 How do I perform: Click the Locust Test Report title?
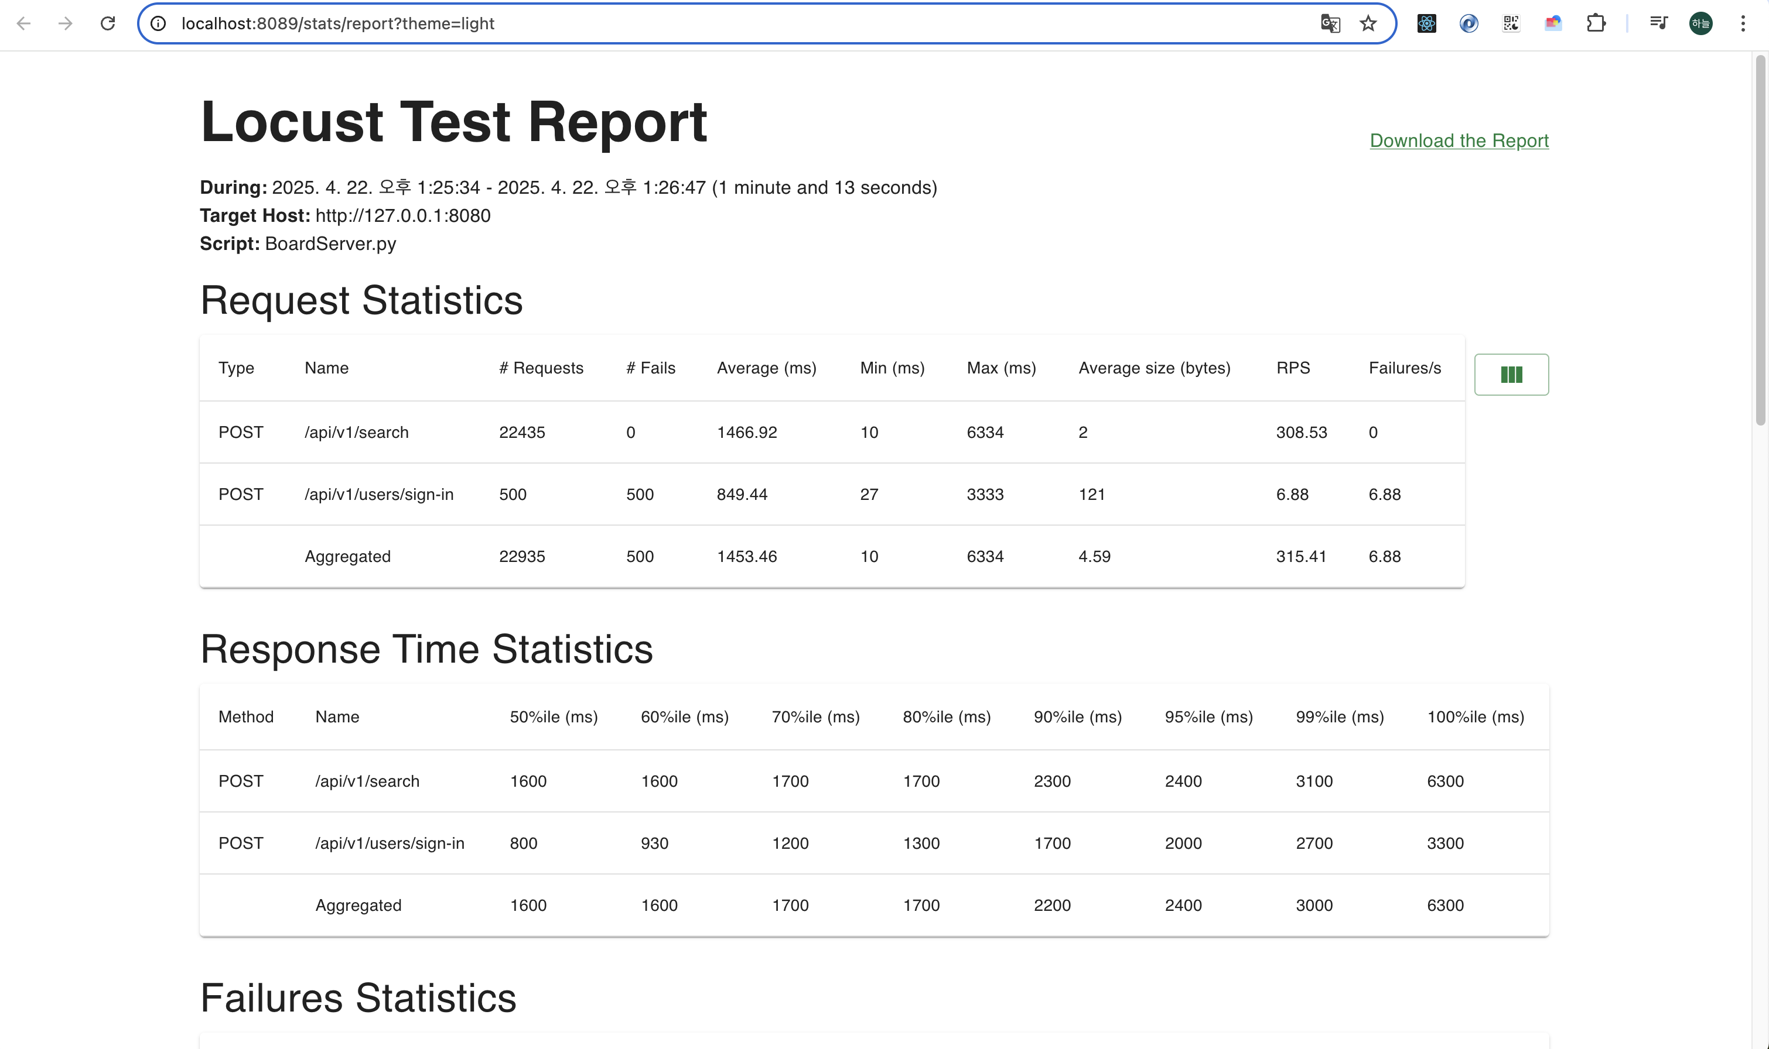(453, 122)
